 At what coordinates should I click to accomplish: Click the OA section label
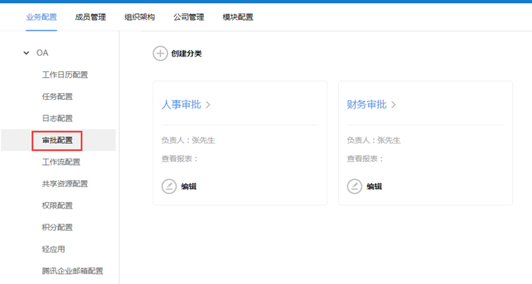(x=43, y=53)
